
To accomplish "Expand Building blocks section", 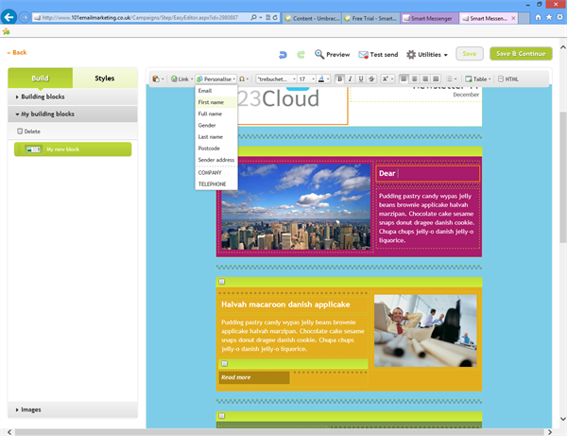I will click(73, 97).
